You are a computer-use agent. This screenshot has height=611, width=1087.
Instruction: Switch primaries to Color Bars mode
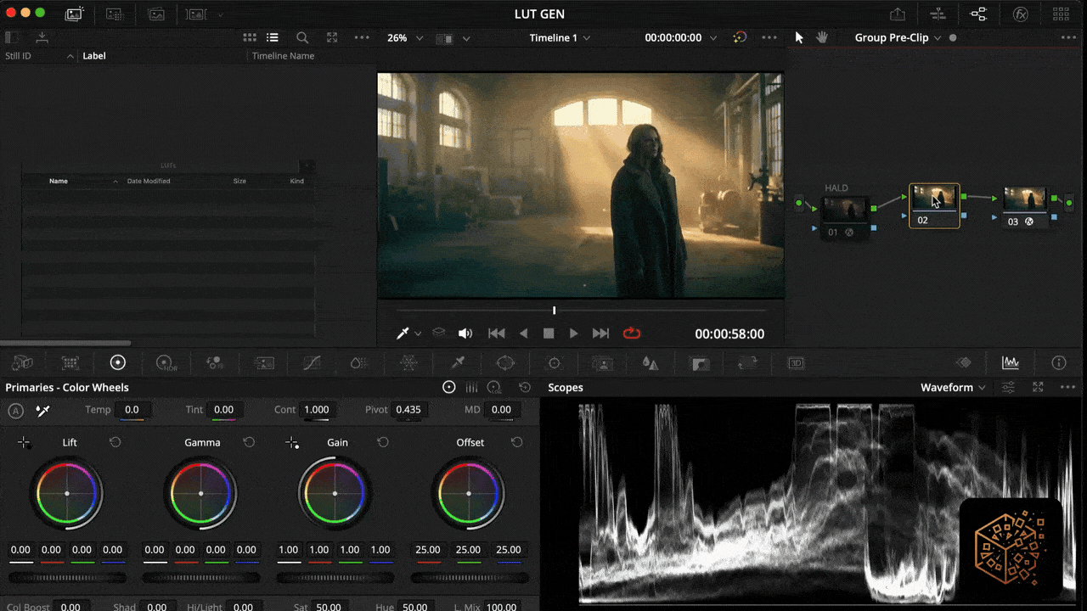[x=471, y=387]
